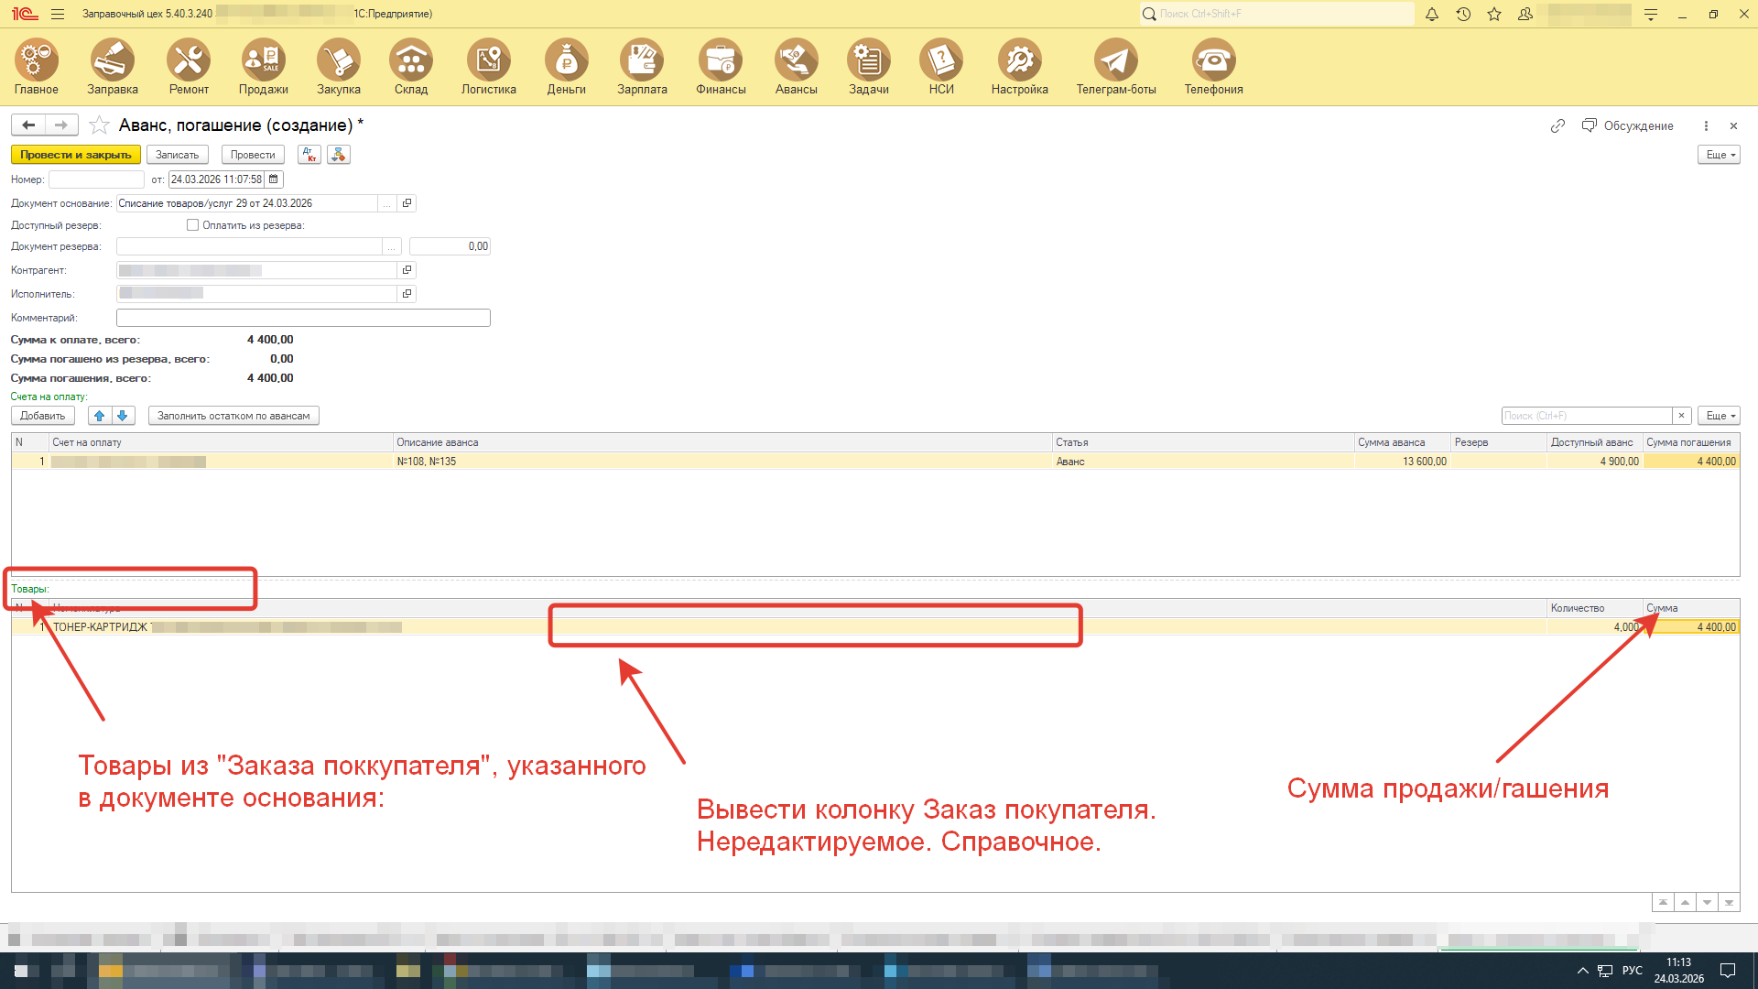Image resolution: width=1758 pixels, height=989 pixels.
Task: Open Еще menu above accounts table
Action: (x=1719, y=416)
